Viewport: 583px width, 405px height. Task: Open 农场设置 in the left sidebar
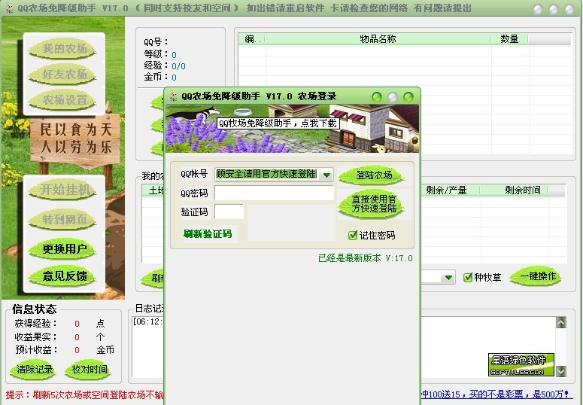(x=63, y=100)
